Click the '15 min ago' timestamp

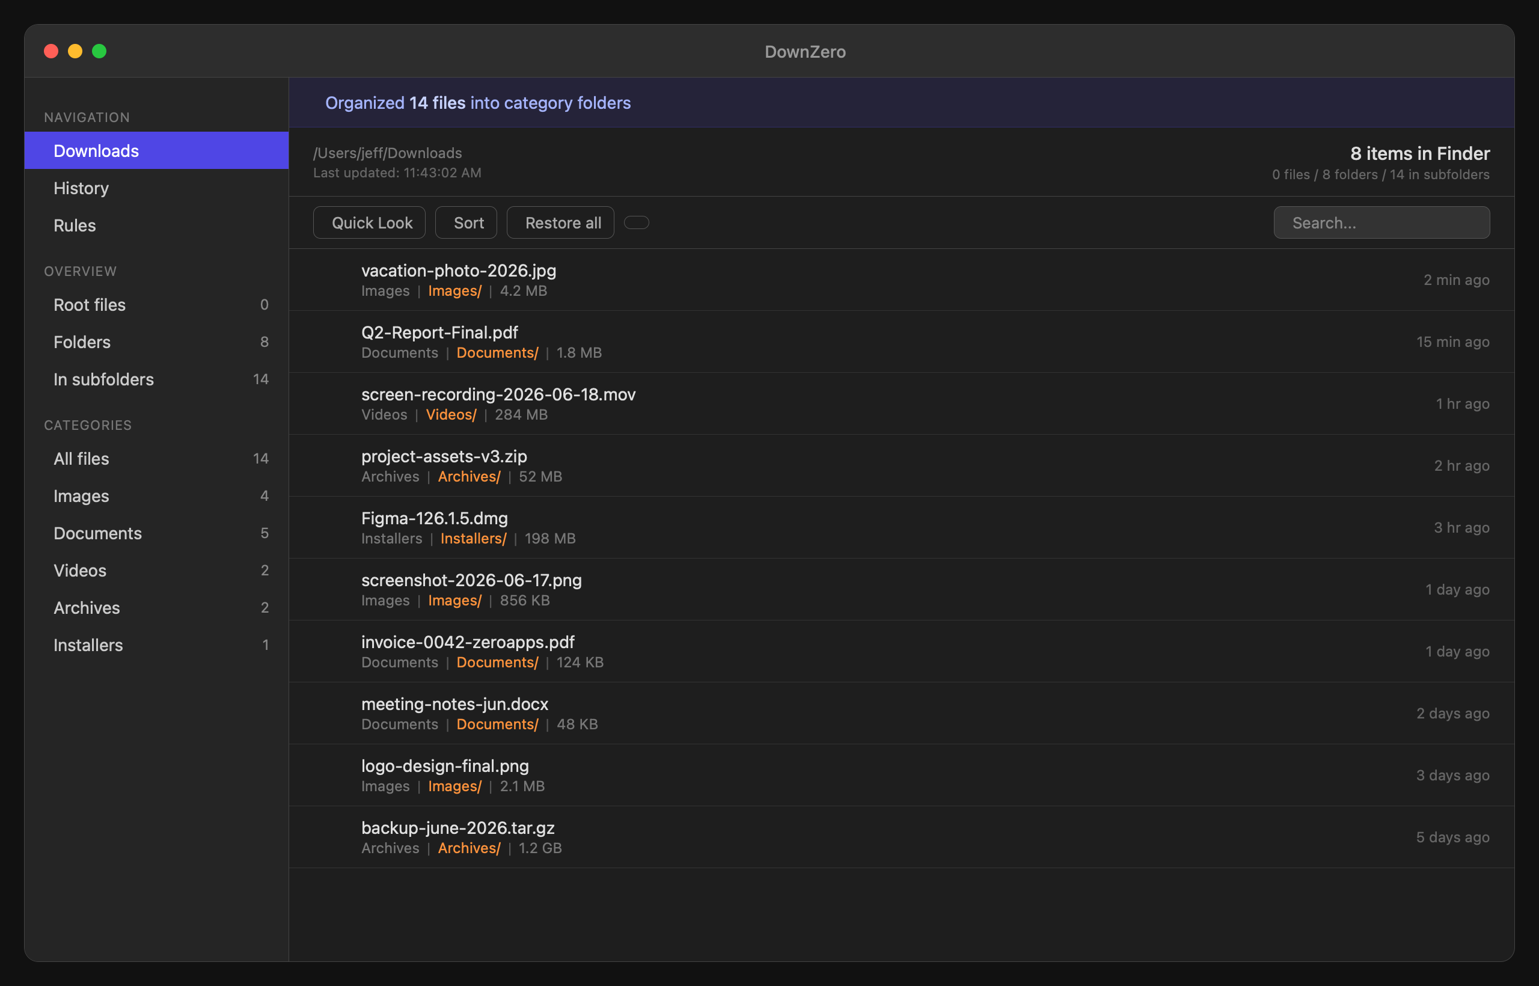(x=1452, y=342)
